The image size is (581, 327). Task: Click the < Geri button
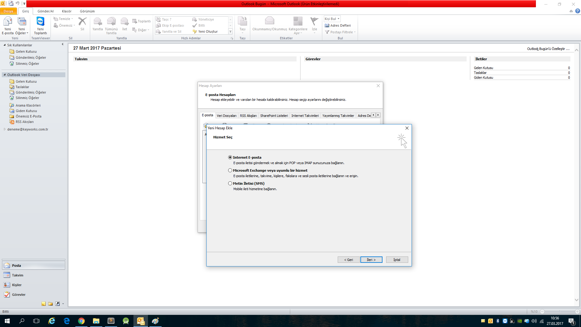349,260
